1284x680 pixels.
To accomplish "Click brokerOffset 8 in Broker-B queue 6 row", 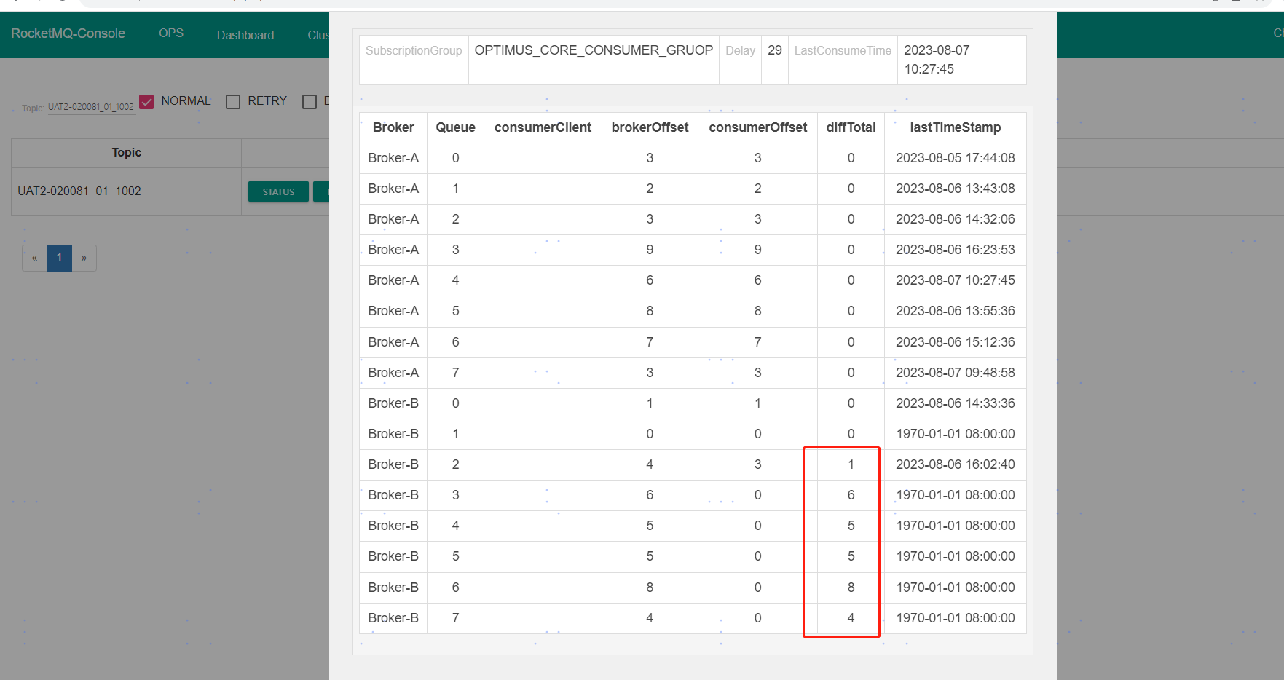I will pos(650,588).
